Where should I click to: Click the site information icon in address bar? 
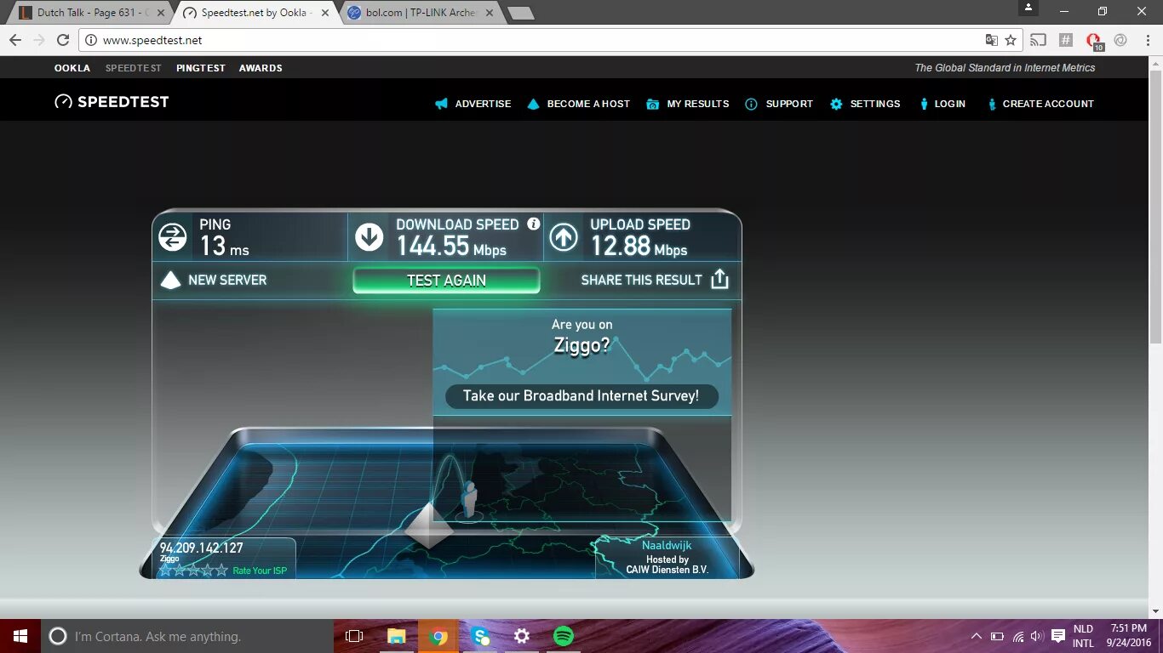pos(91,40)
